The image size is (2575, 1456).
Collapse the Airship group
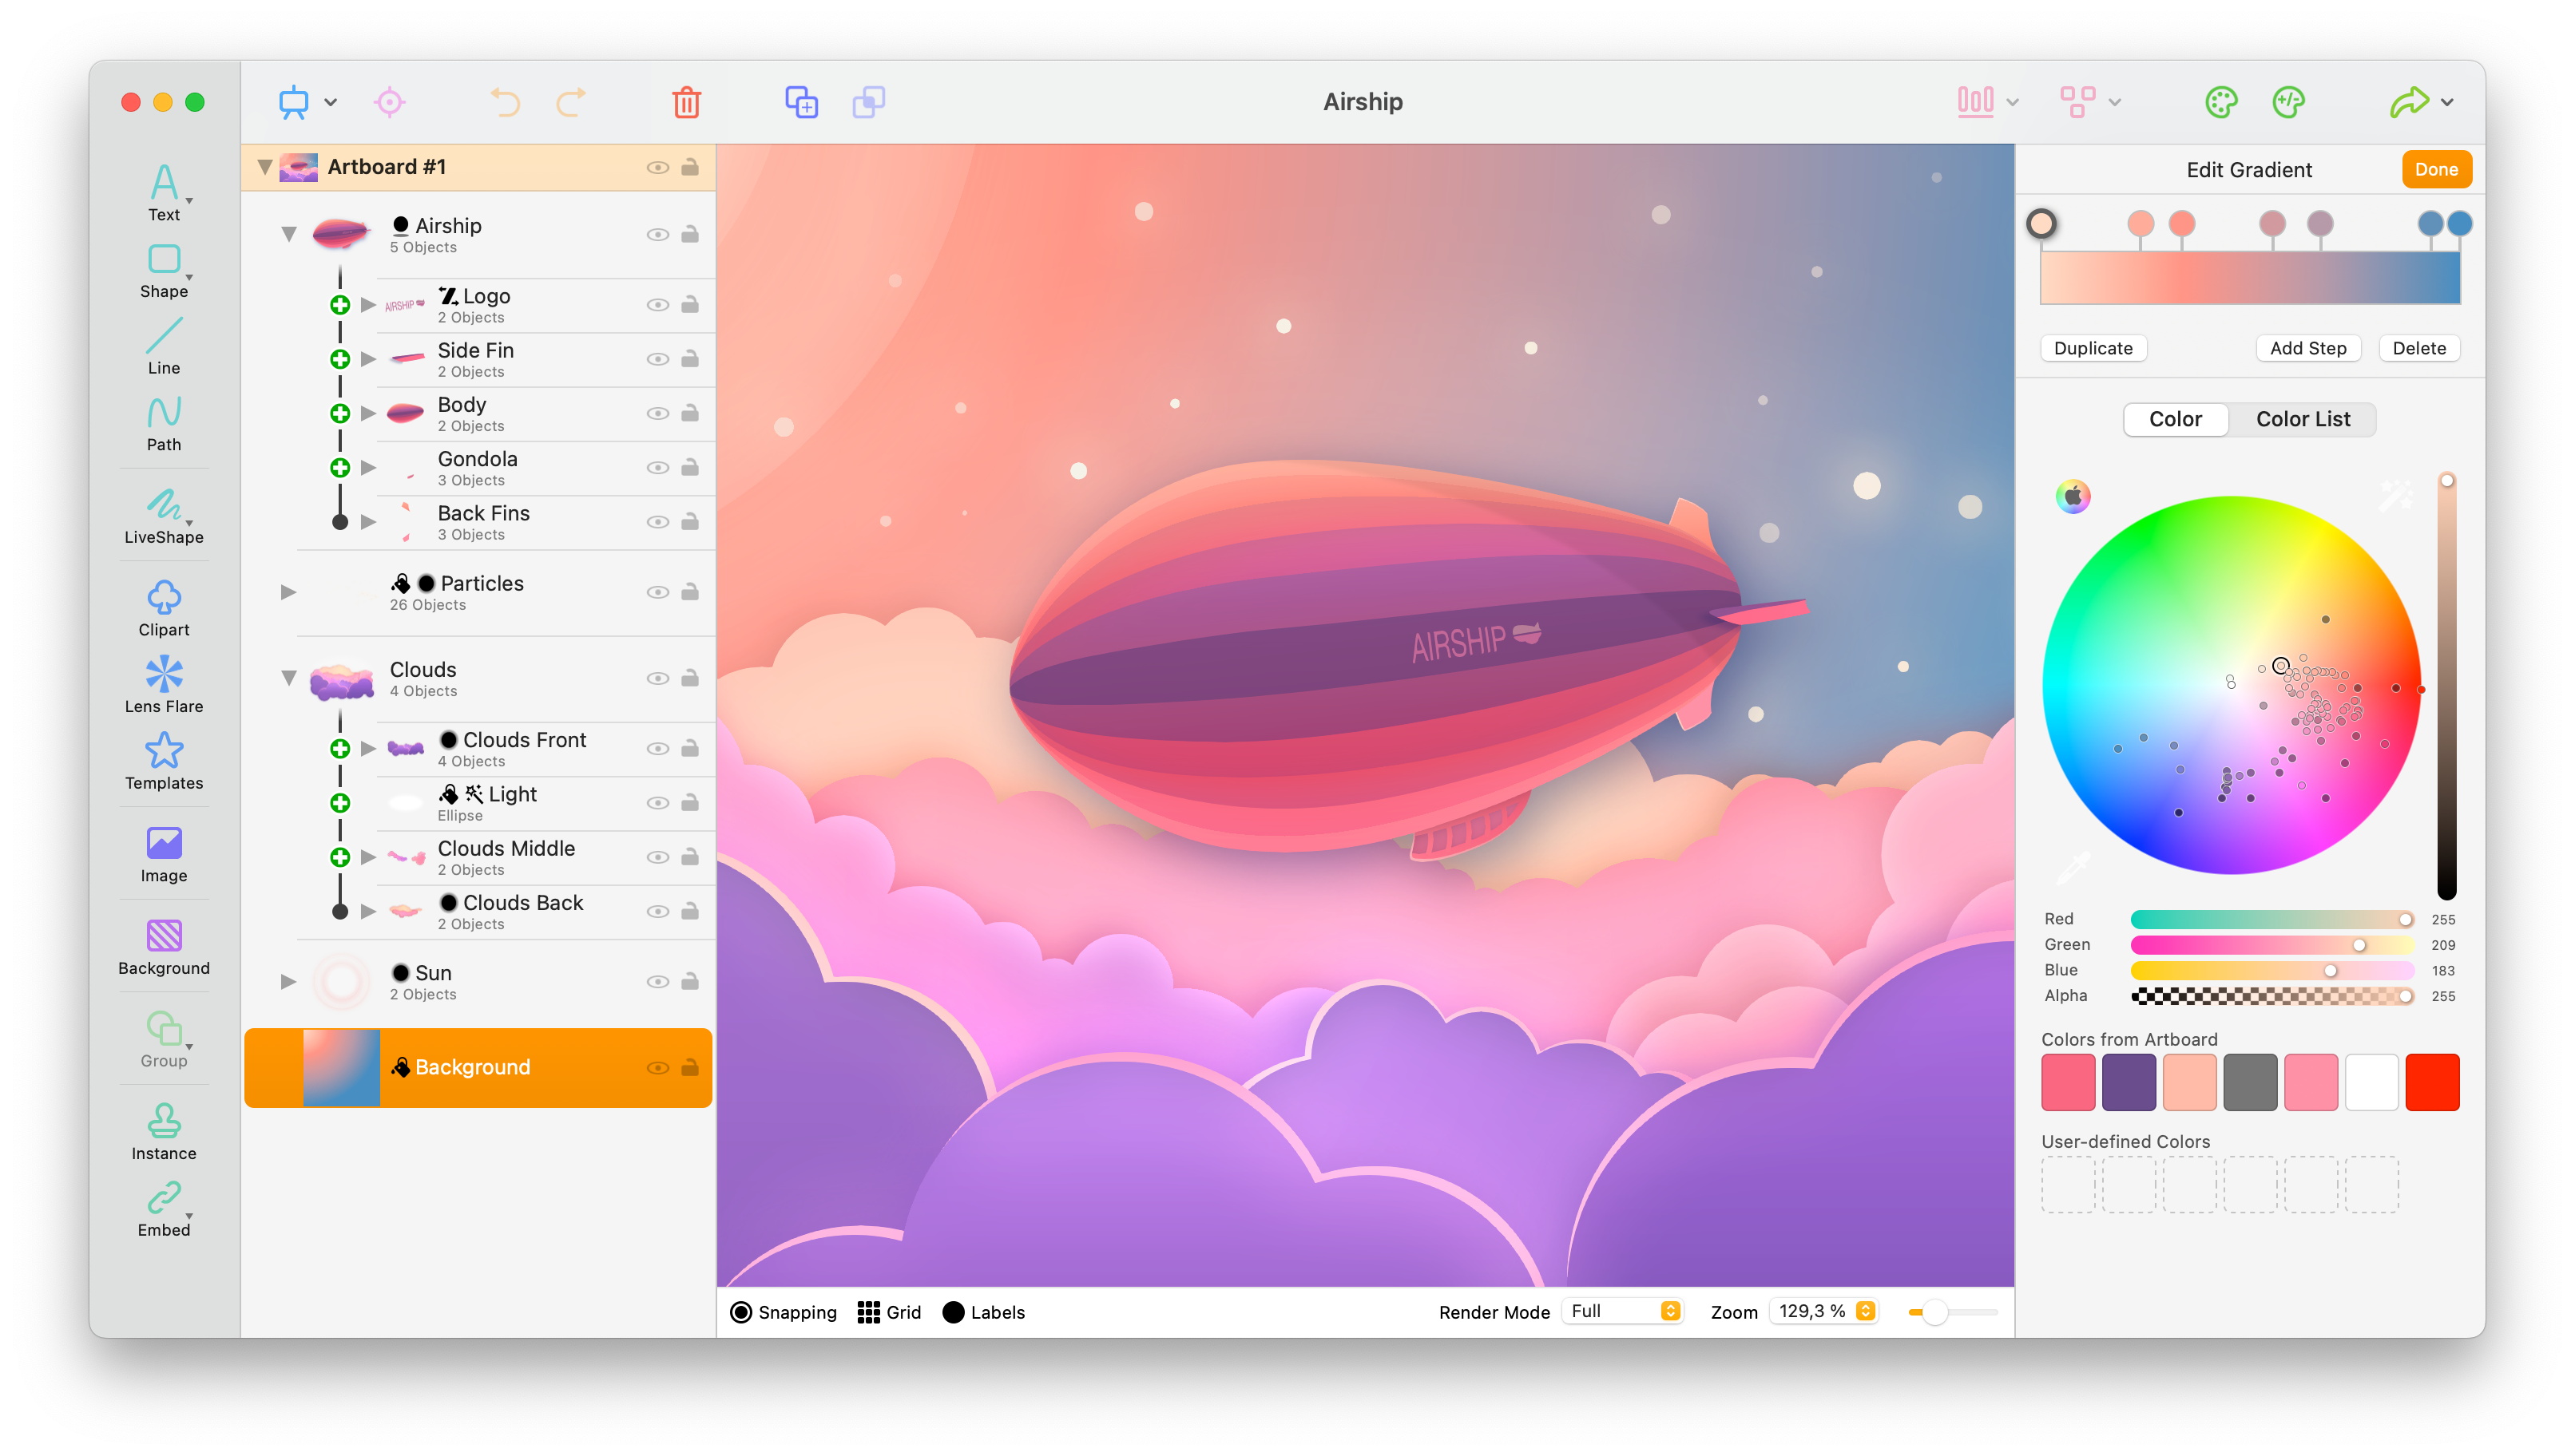point(288,235)
